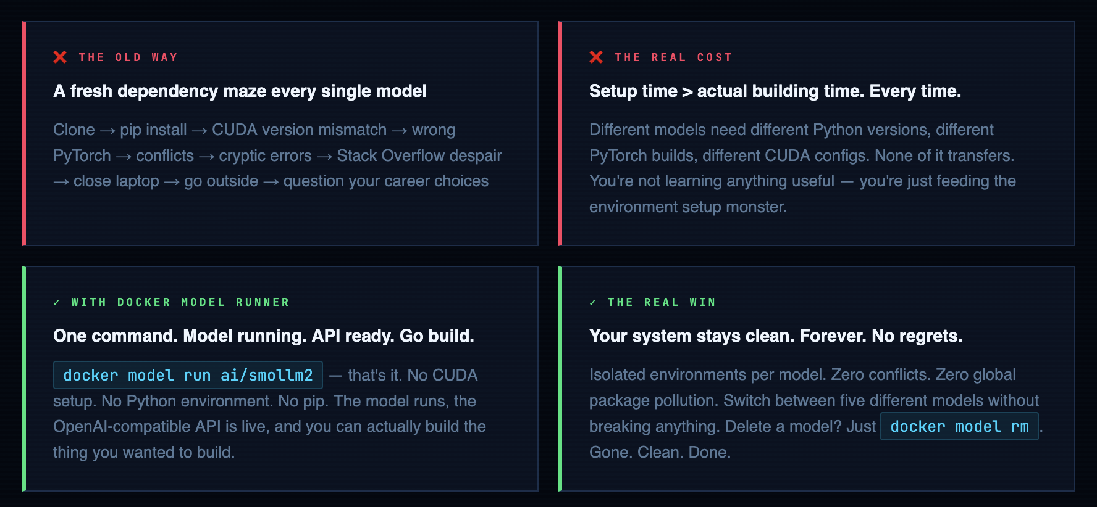Click the red X icon beside THE REAL COST

[x=596, y=57]
